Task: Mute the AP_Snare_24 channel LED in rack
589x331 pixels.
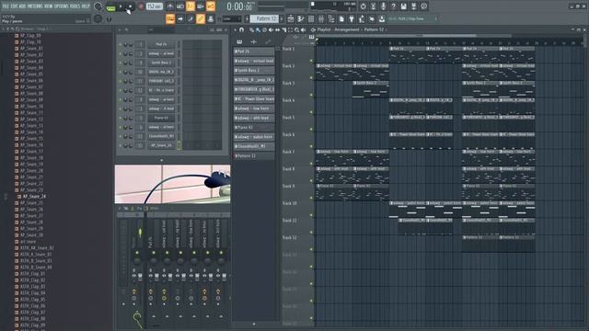Action: coord(121,145)
